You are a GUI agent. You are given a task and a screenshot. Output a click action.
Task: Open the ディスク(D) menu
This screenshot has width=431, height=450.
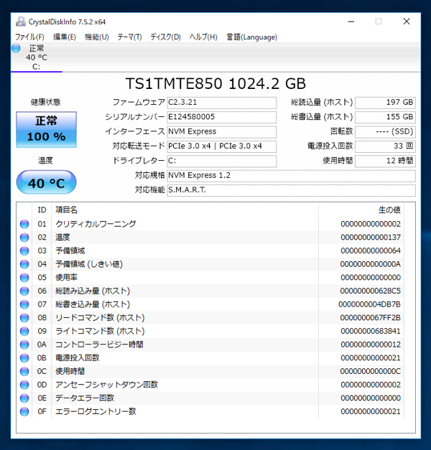click(165, 37)
